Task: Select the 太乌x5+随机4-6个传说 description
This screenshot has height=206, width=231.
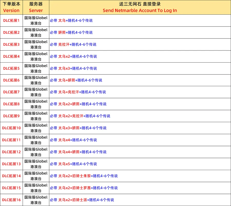Action: click(73, 164)
